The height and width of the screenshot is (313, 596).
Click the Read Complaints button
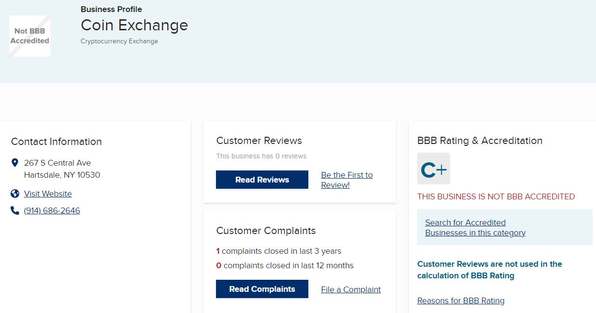[x=262, y=289]
